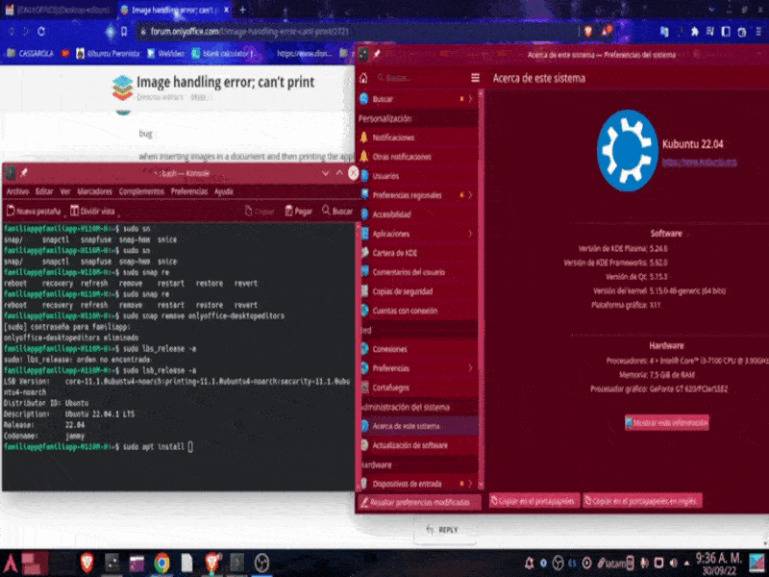Open OBS Studio from the taskbar
The height and width of the screenshot is (577, 769).
pos(261,563)
